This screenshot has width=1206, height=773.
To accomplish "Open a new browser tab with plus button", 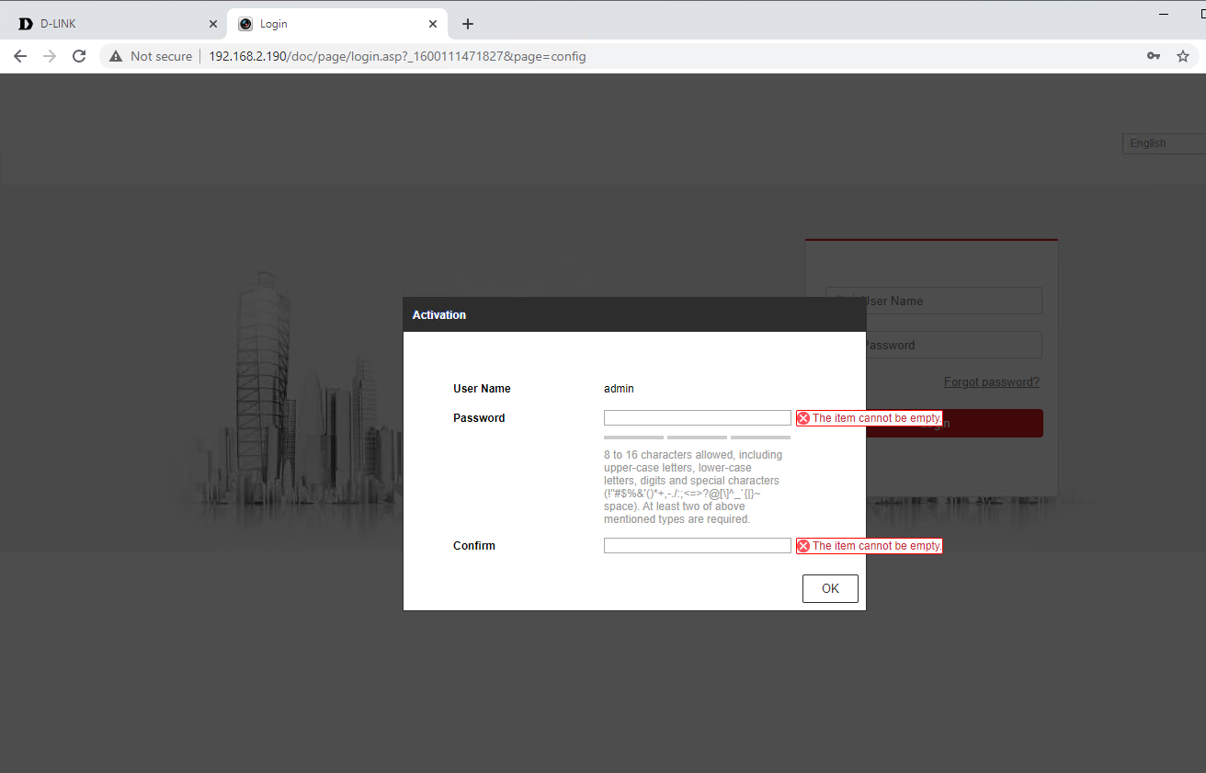I will [468, 24].
